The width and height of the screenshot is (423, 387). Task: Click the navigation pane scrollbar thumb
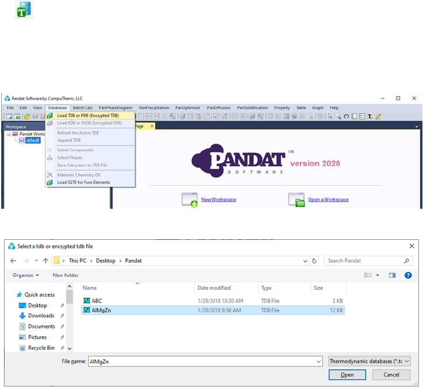70,297
